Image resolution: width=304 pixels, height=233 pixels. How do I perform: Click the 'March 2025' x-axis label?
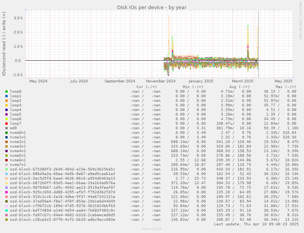[243, 81]
